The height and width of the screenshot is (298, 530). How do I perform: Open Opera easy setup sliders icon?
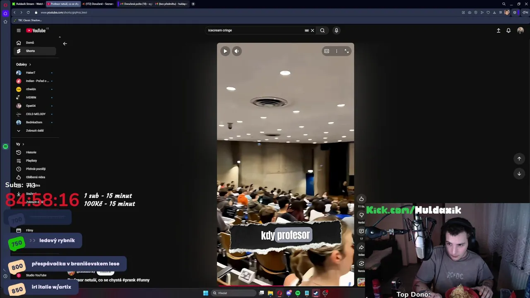tap(501, 12)
